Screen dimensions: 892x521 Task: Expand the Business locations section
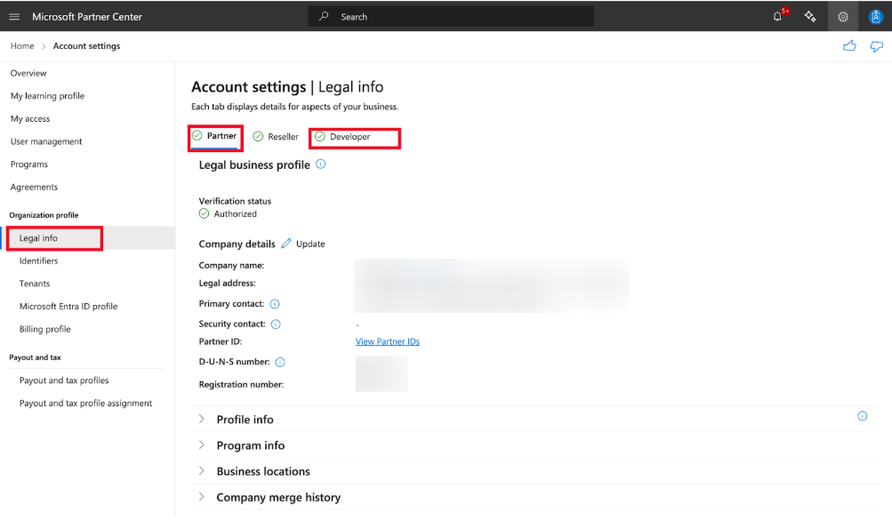201,471
